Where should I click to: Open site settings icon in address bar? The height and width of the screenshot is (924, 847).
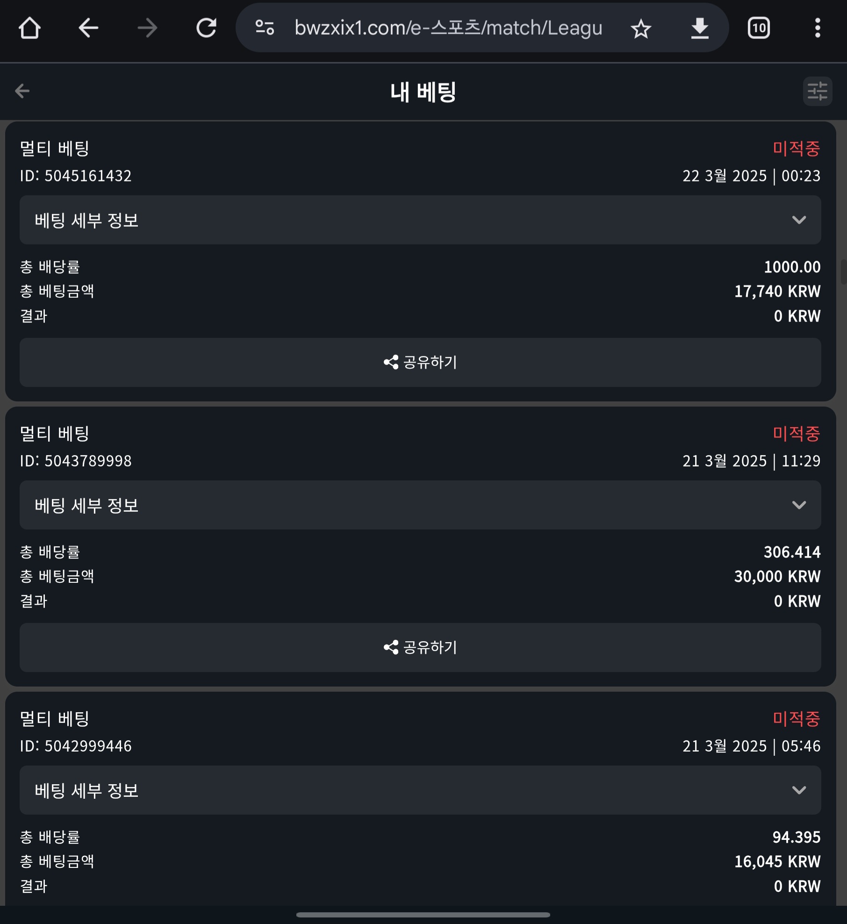[x=265, y=28]
